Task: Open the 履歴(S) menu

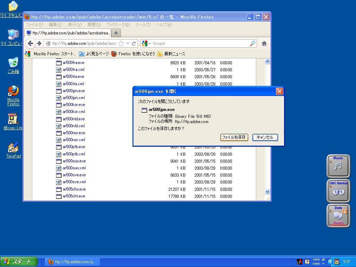Action: coord(94,25)
